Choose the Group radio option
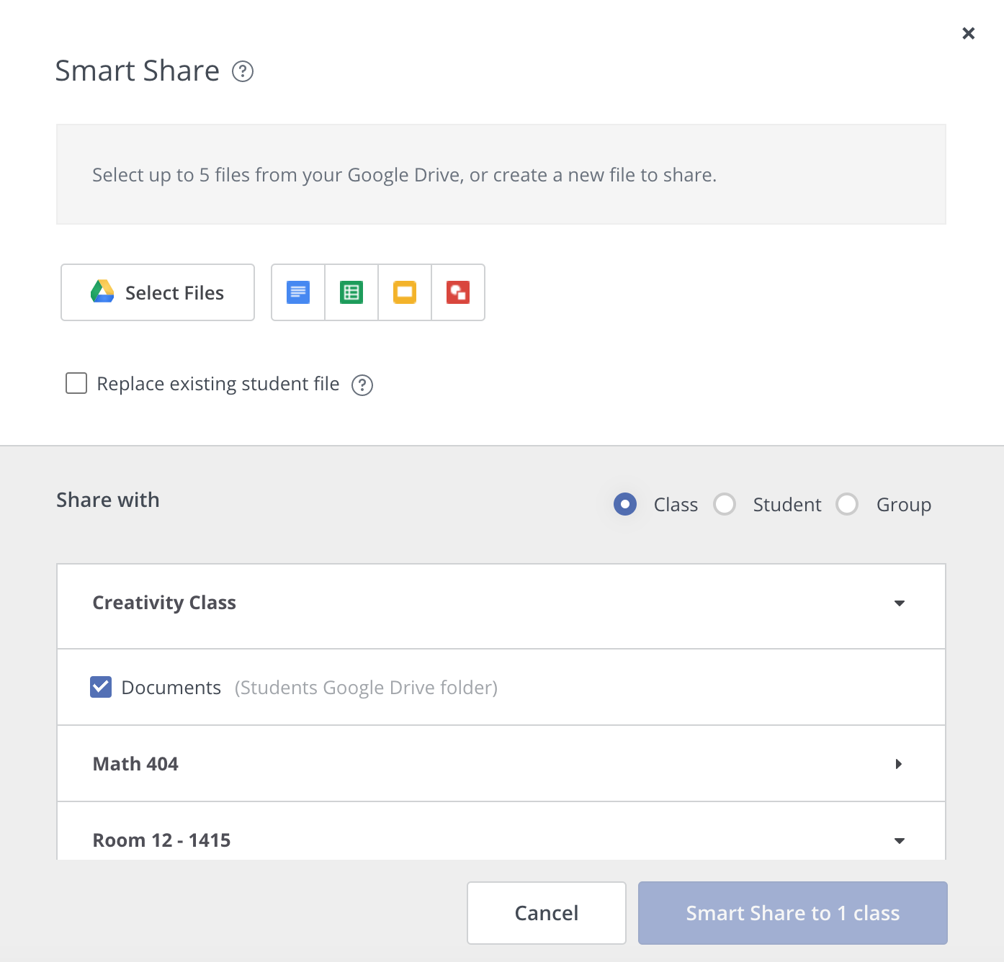 tap(847, 504)
